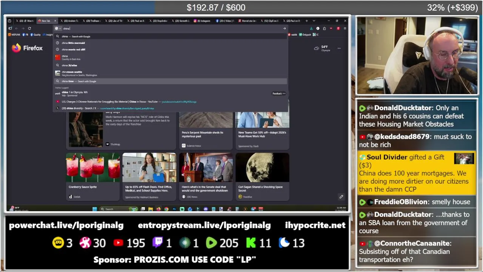
Task: Open the Firefox sidebar toggle icon
Action: (x=10, y=28)
